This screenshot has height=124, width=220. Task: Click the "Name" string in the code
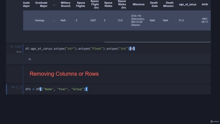click(48, 89)
